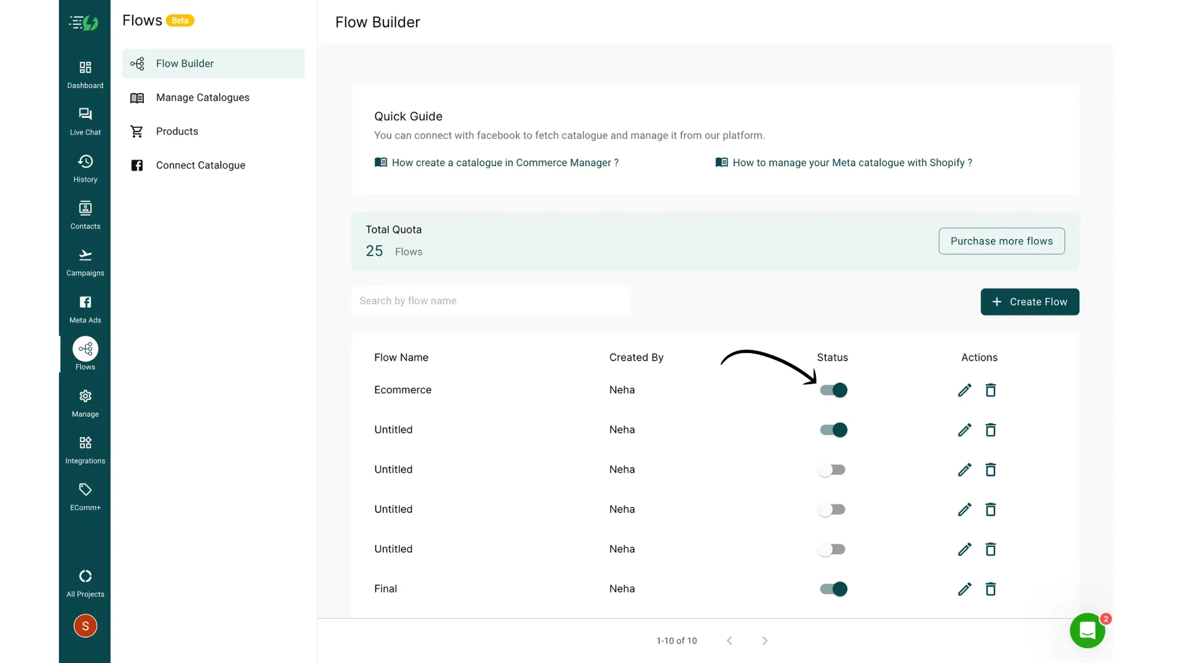Click the Create Flow button
Image resolution: width=1179 pixels, height=663 pixels.
pyautogui.click(x=1029, y=301)
